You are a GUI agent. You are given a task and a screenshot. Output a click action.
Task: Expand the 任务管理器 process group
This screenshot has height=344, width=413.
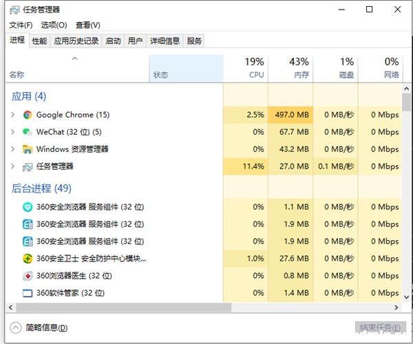point(12,166)
